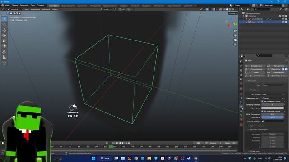Open the Modifiers wrench properties tab
289x162 pixels.
click(241, 99)
